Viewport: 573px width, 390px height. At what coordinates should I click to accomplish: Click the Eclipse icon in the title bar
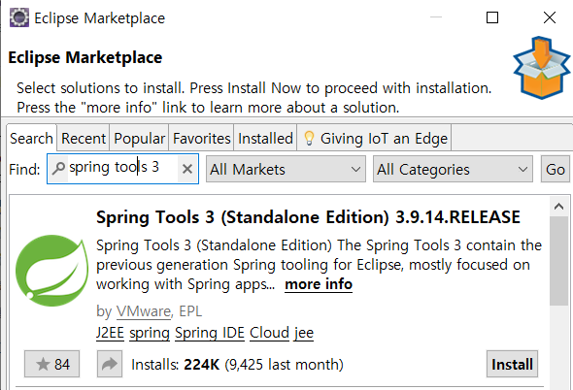tap(19, 17)
